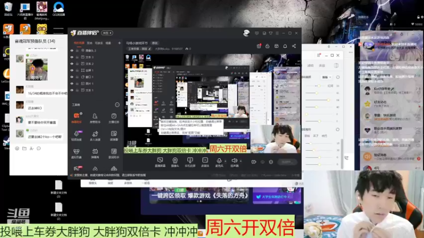Open the 职业选手高端玩家群 chat in the QQ list
This screenshot has width=424, height=238.
point(391,130)
